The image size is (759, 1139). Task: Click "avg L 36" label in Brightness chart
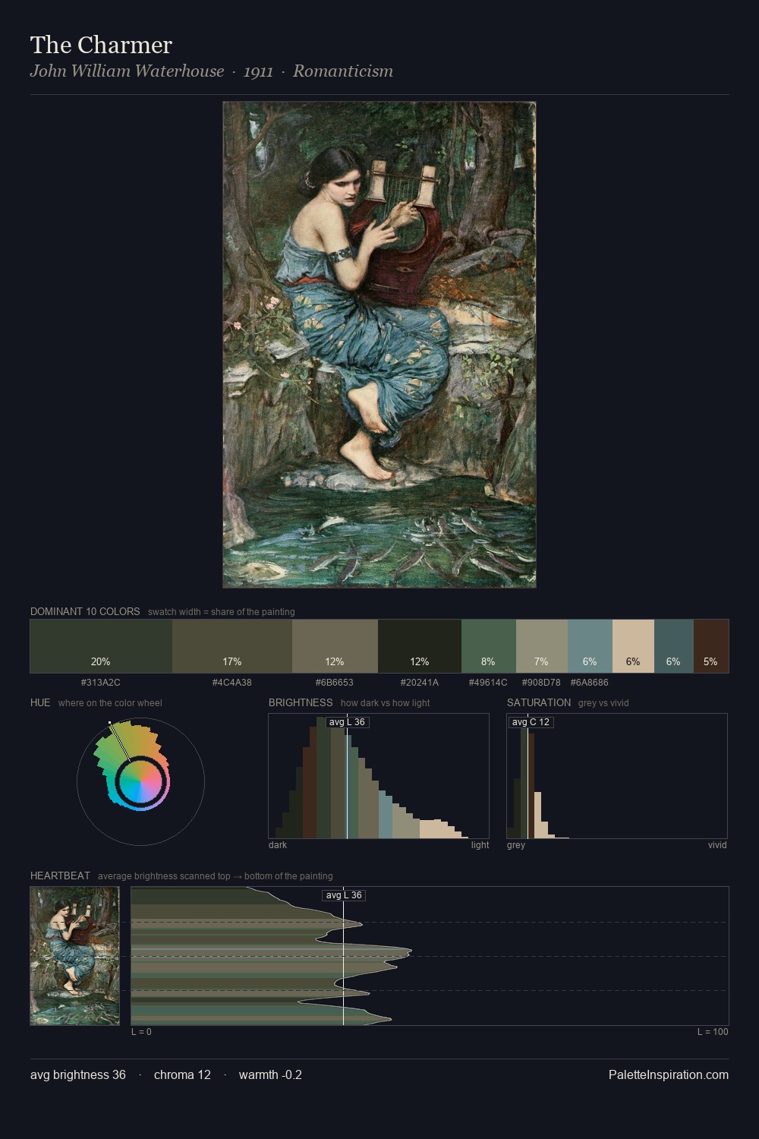(x=348, y=722)
